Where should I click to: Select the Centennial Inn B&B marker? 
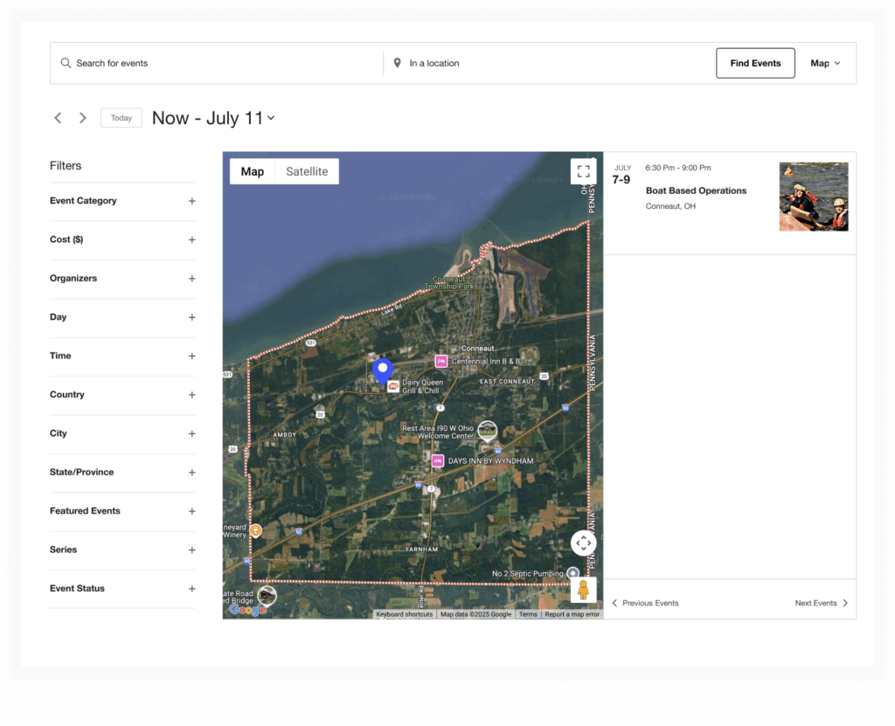pos(441,361)
